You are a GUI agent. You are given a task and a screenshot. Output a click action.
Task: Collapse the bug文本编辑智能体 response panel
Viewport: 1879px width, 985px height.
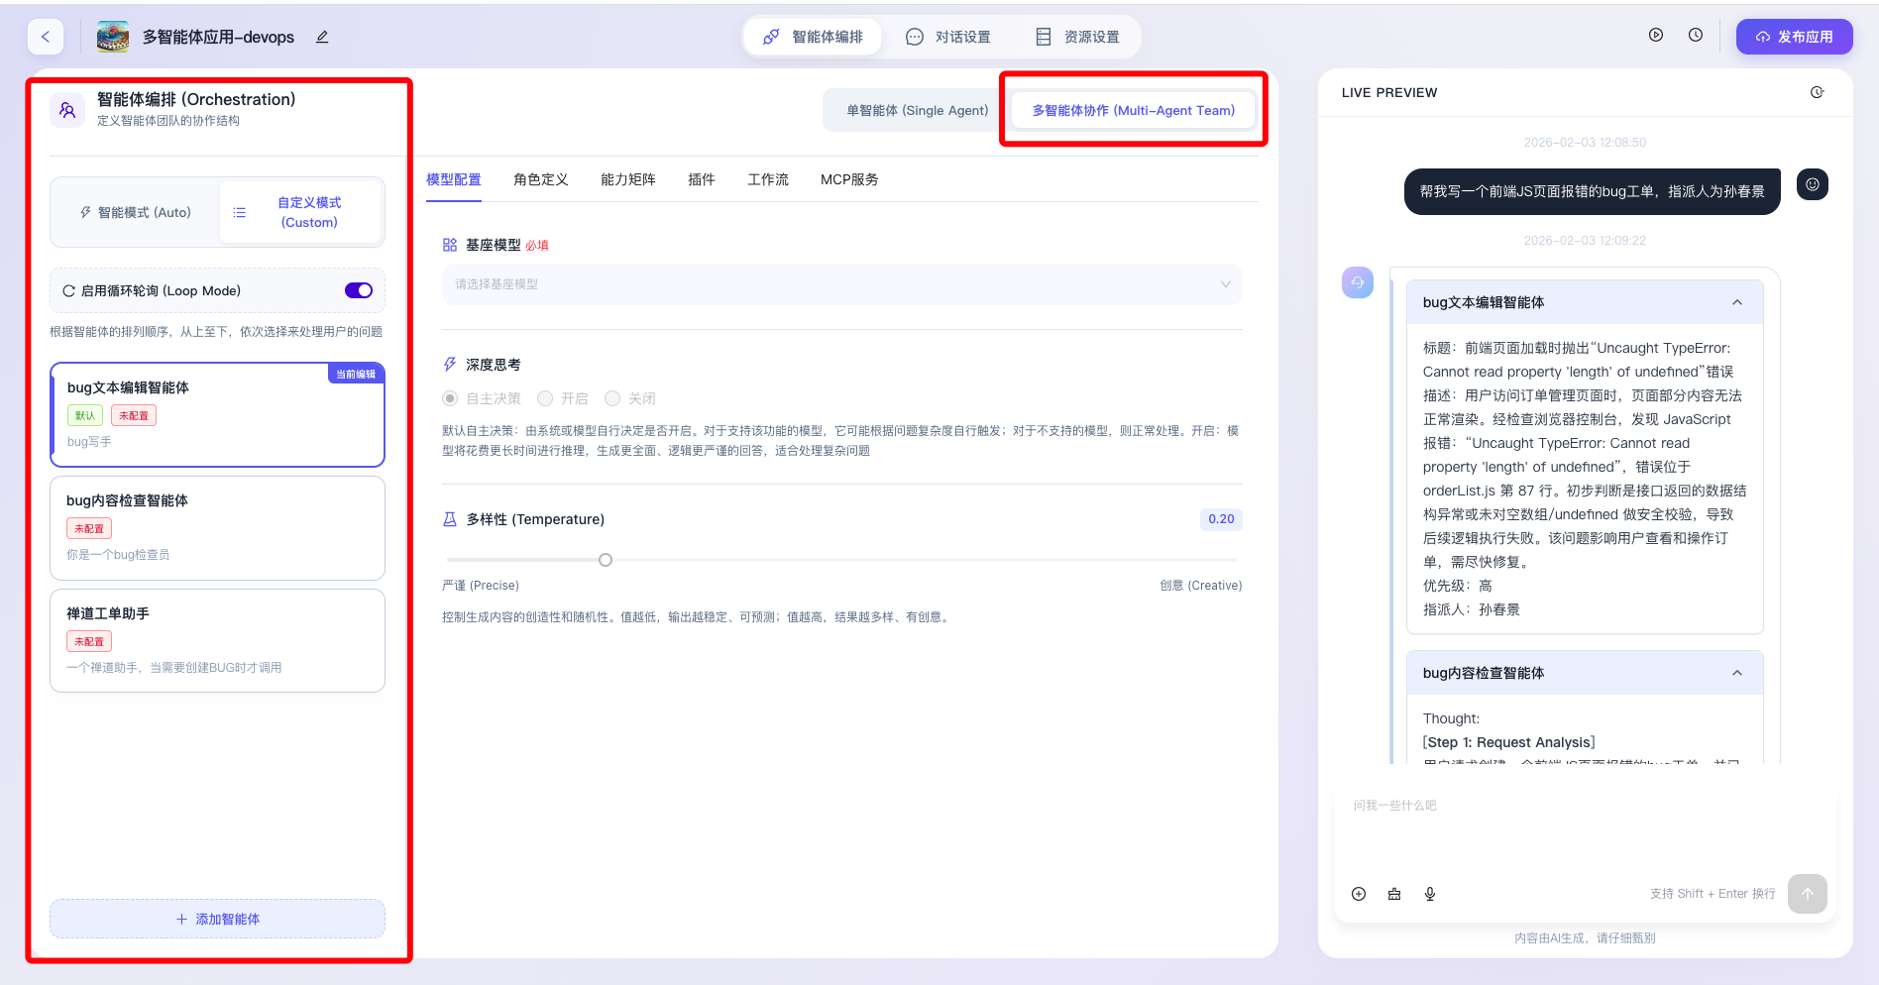click(x=1736, y=302)
